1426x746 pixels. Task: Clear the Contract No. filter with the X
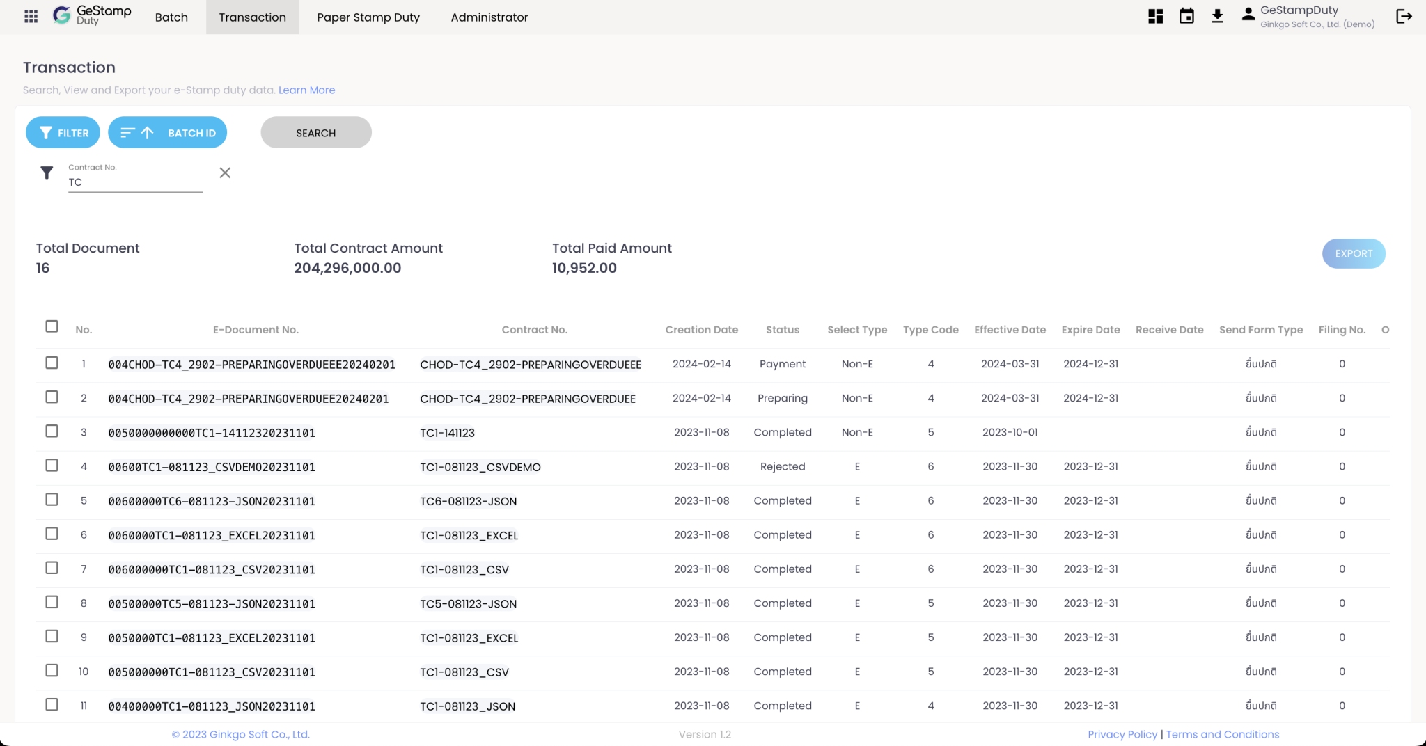(224, 173)
